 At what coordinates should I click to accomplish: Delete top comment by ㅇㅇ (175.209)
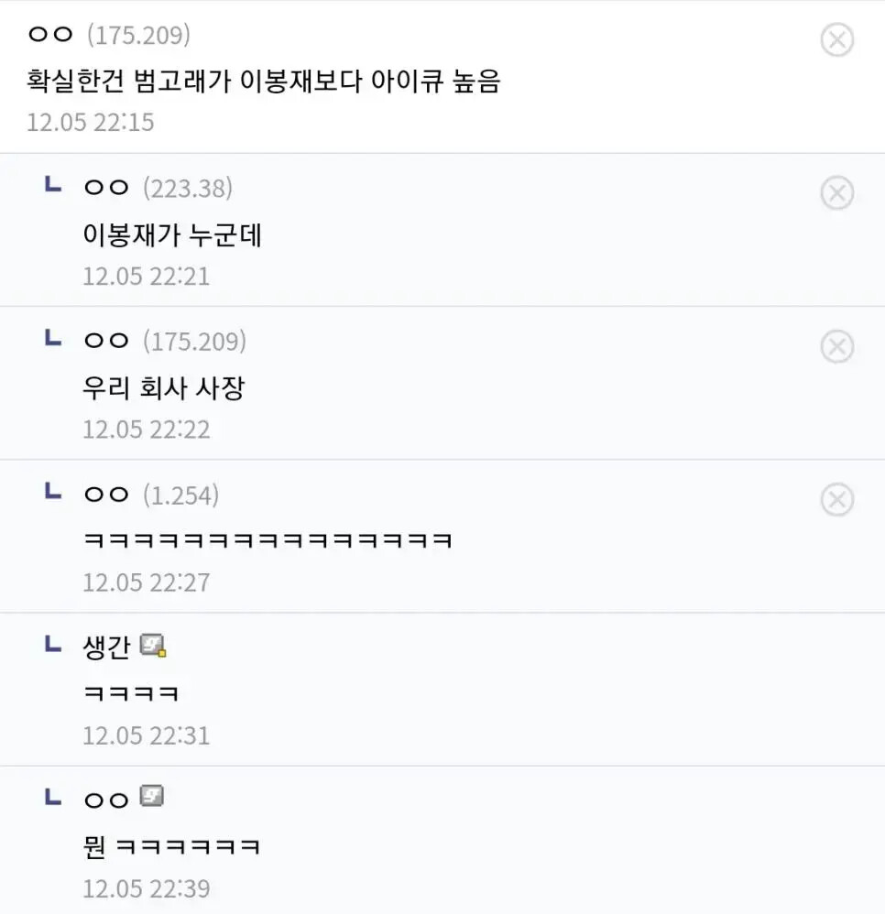(836, 40)
